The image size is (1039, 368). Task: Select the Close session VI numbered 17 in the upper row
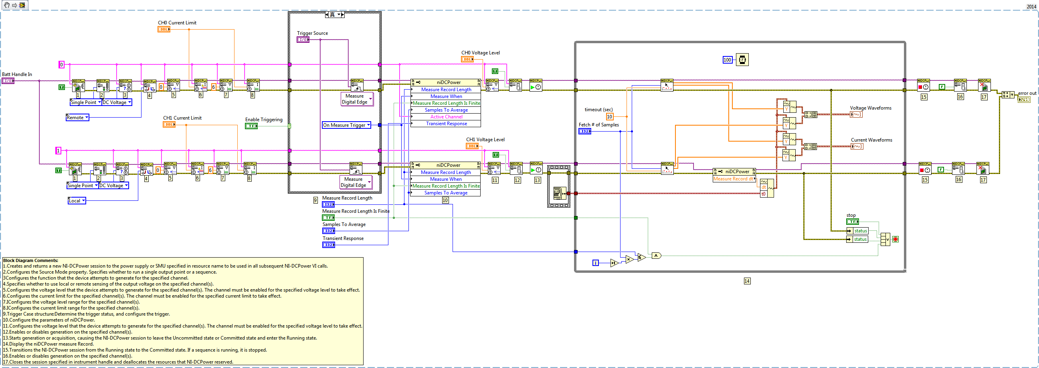[984, 85]
